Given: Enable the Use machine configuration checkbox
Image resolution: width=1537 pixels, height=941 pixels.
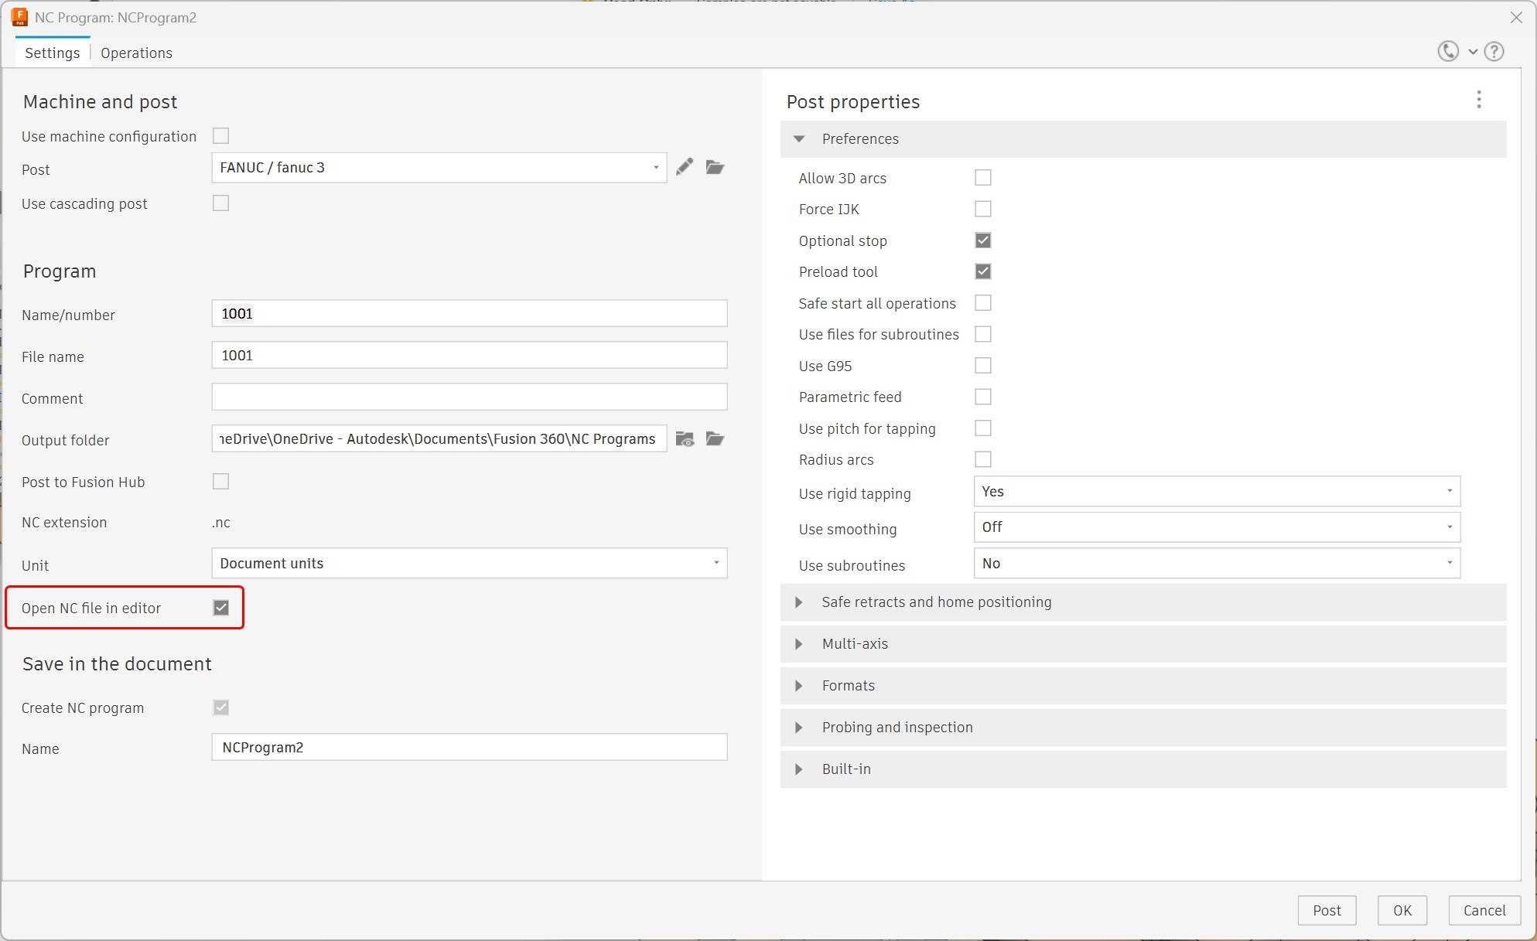Looking at the screenshot, I should point(221,136).
